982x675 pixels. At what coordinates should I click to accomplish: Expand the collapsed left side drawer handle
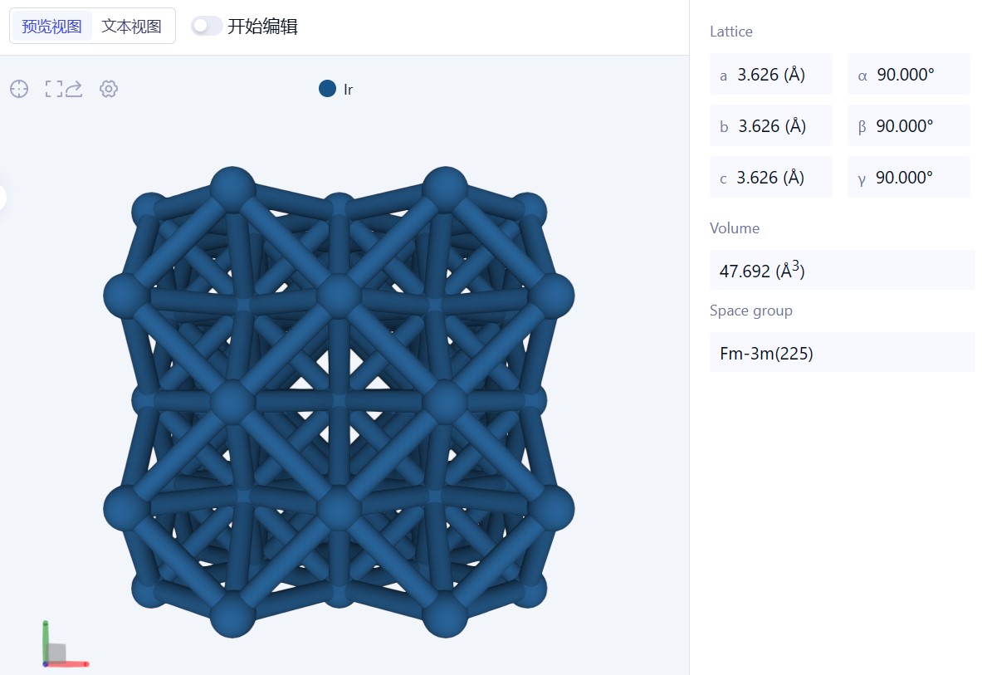tap(3, 198)
